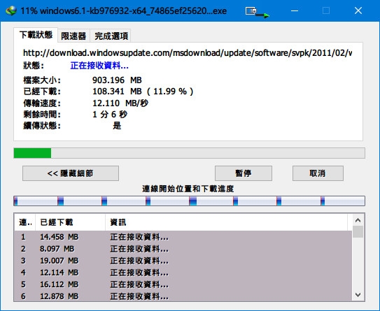Screen dimensions: 380x311
Task: Click the file size value 903.196 MB
Action: coord(117,80)
